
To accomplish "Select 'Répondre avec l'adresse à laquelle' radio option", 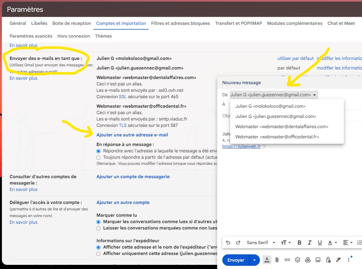I will pos(99,151).
